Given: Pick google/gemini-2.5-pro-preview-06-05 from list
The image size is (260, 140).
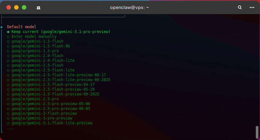Looking at the screenshot, I should click(51, 109).
